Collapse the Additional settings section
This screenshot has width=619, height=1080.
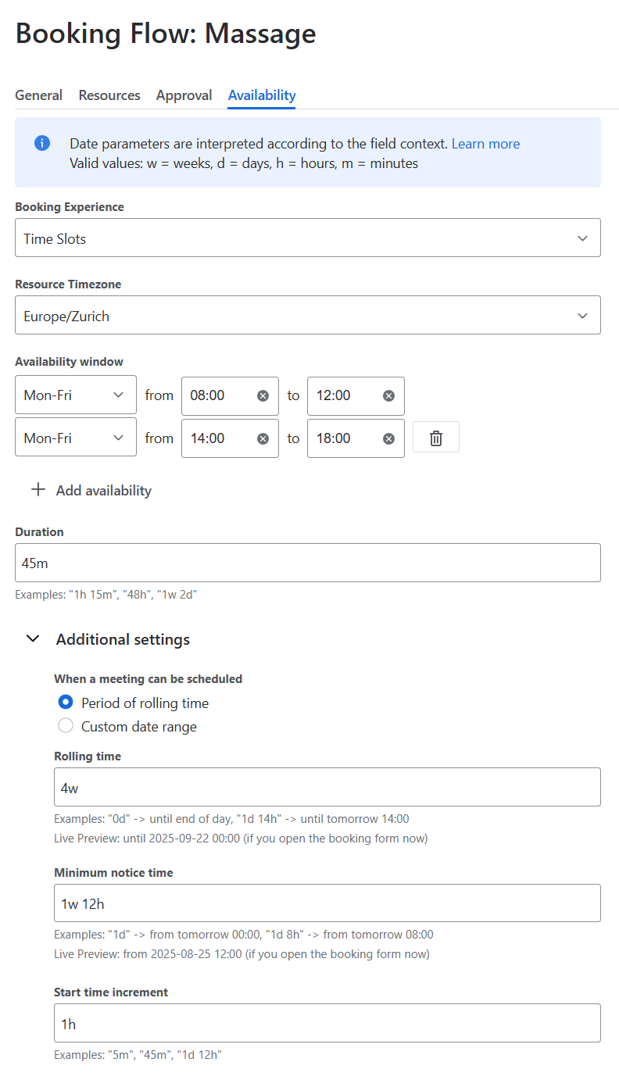pyautogui.click(x=33, y=639)
